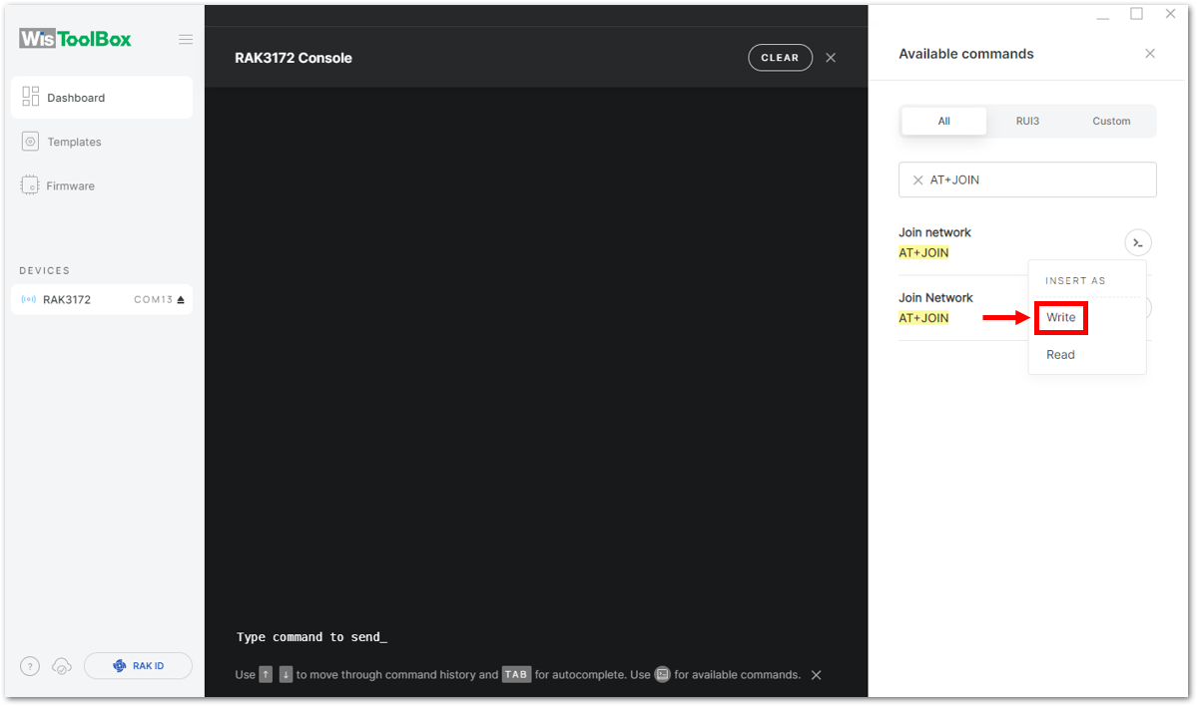Click the Dashboard grid icon
The width and height of the screenshot is (1197, 706).
[x=31, y=96]
